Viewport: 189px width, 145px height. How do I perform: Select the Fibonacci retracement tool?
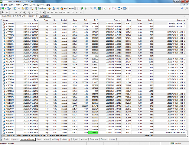pyautogui.click(x=29, y=12)
